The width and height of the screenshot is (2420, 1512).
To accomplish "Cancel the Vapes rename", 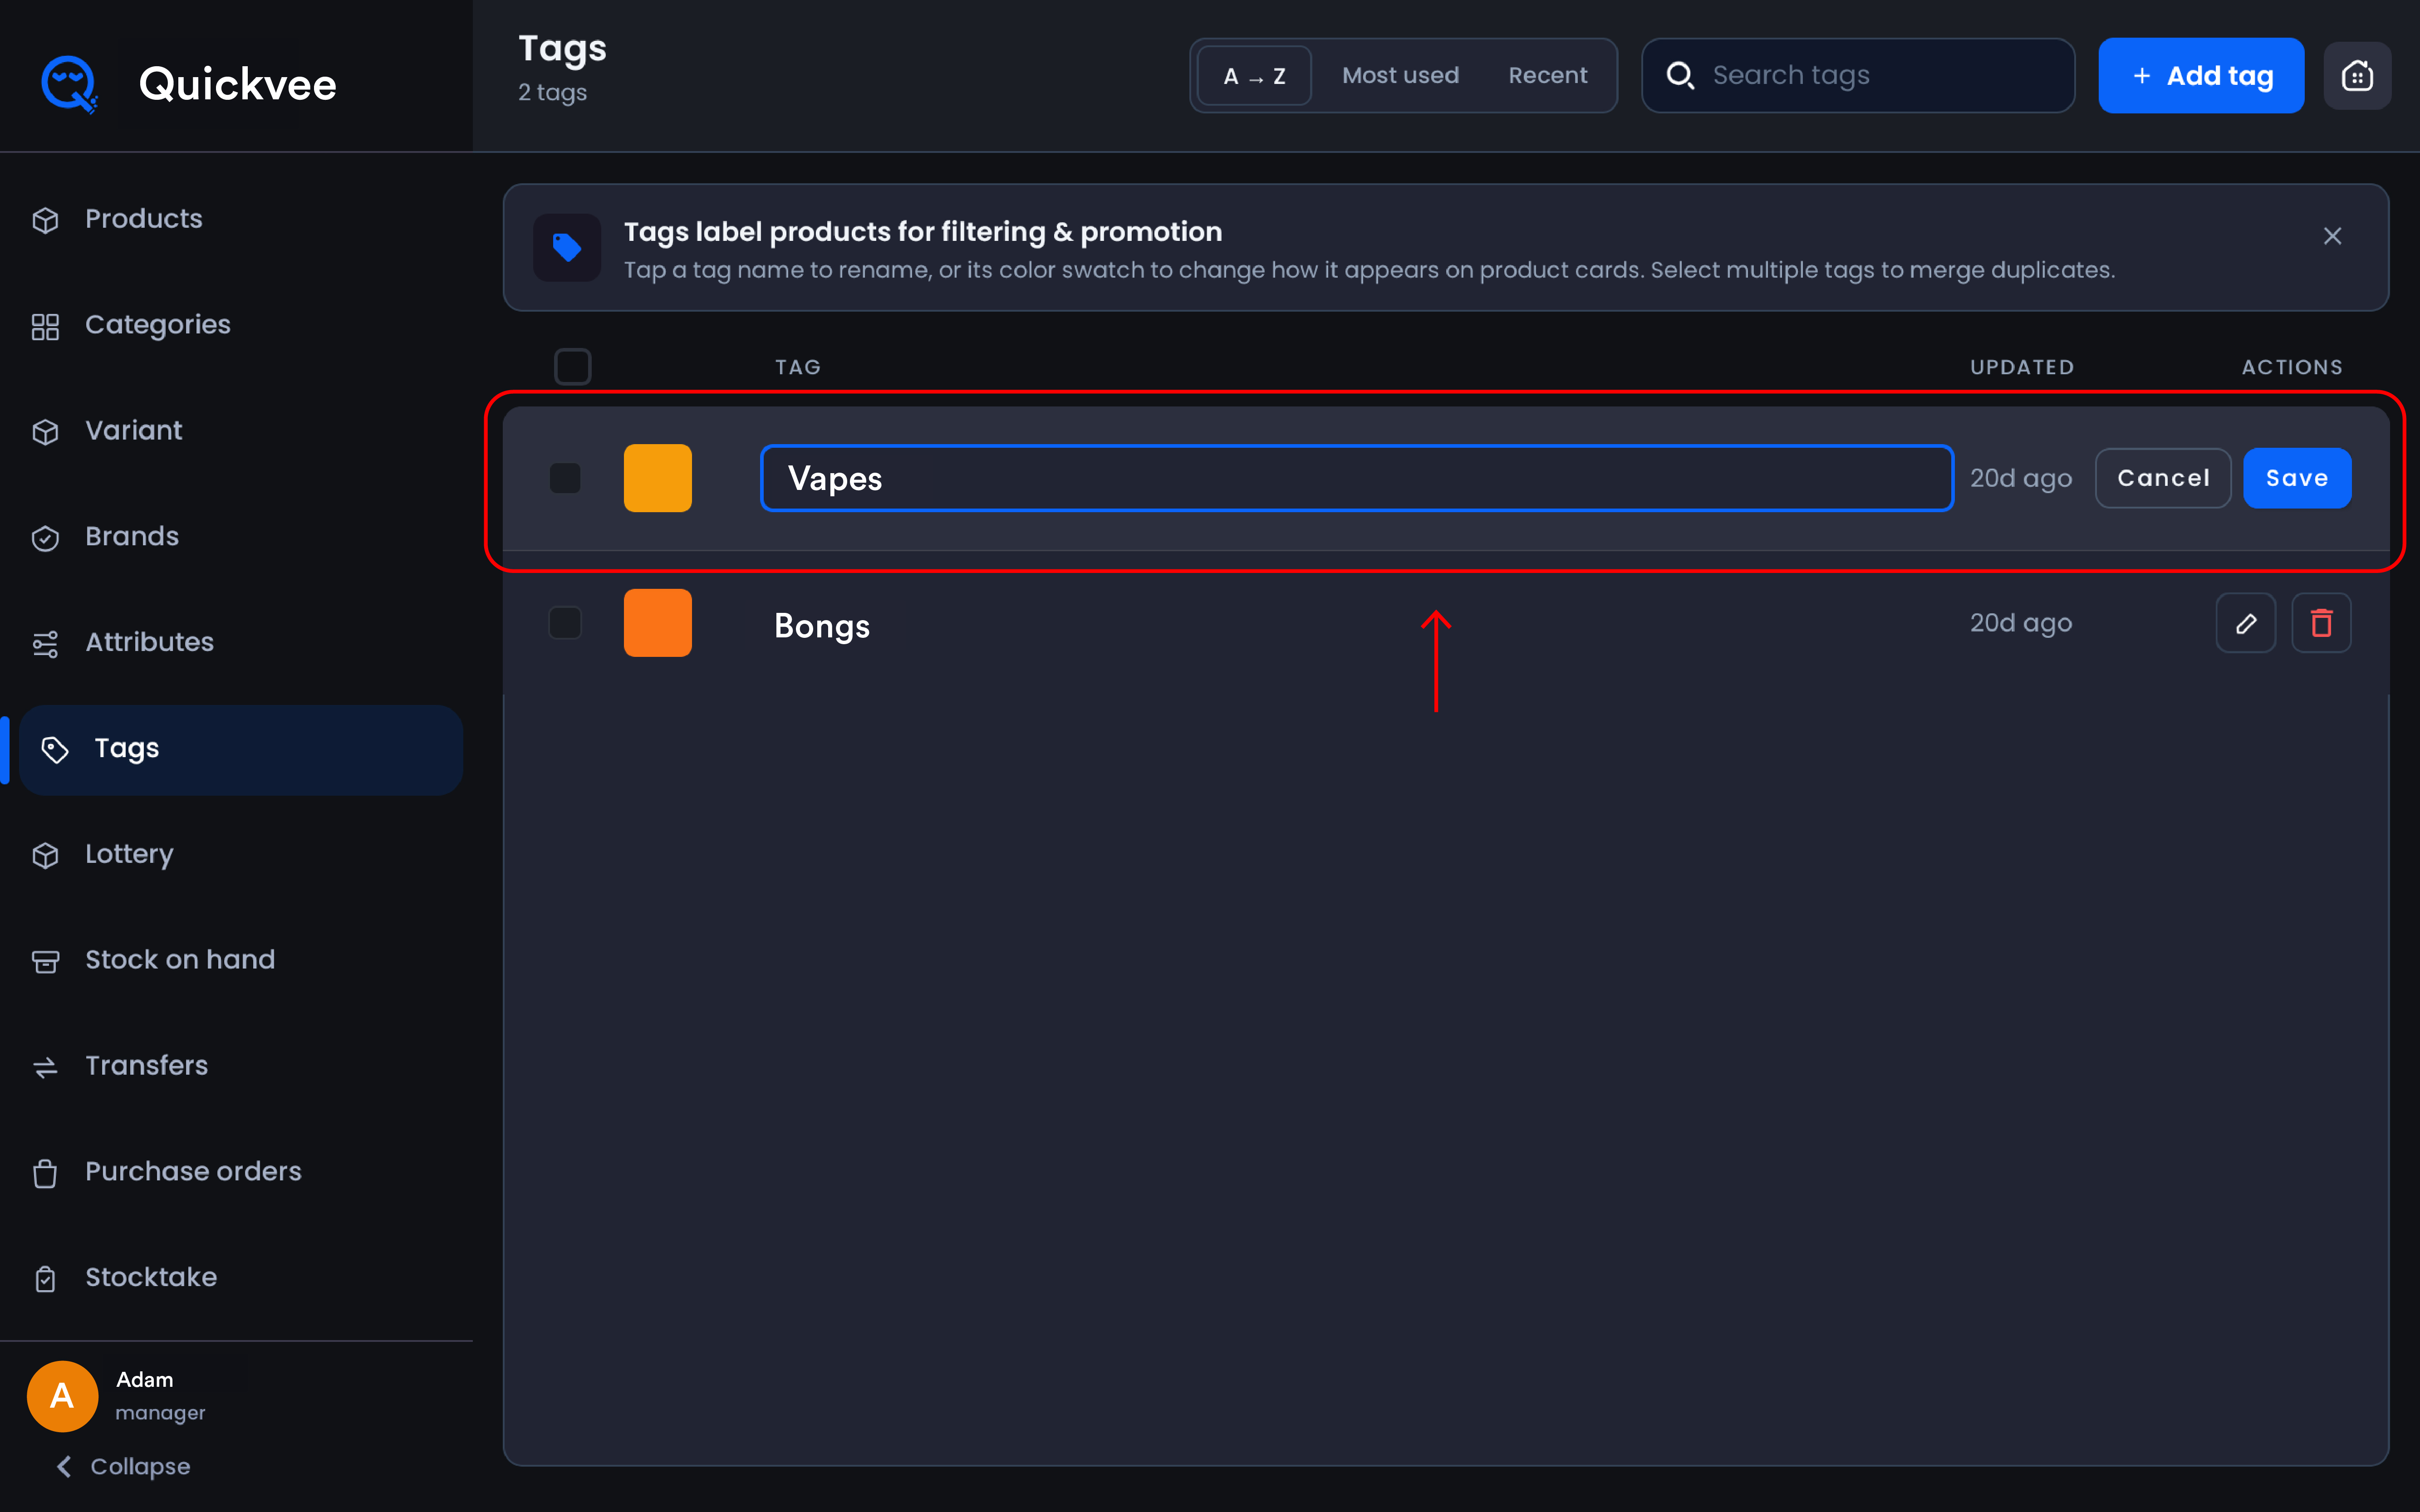I will (2163, 478).
